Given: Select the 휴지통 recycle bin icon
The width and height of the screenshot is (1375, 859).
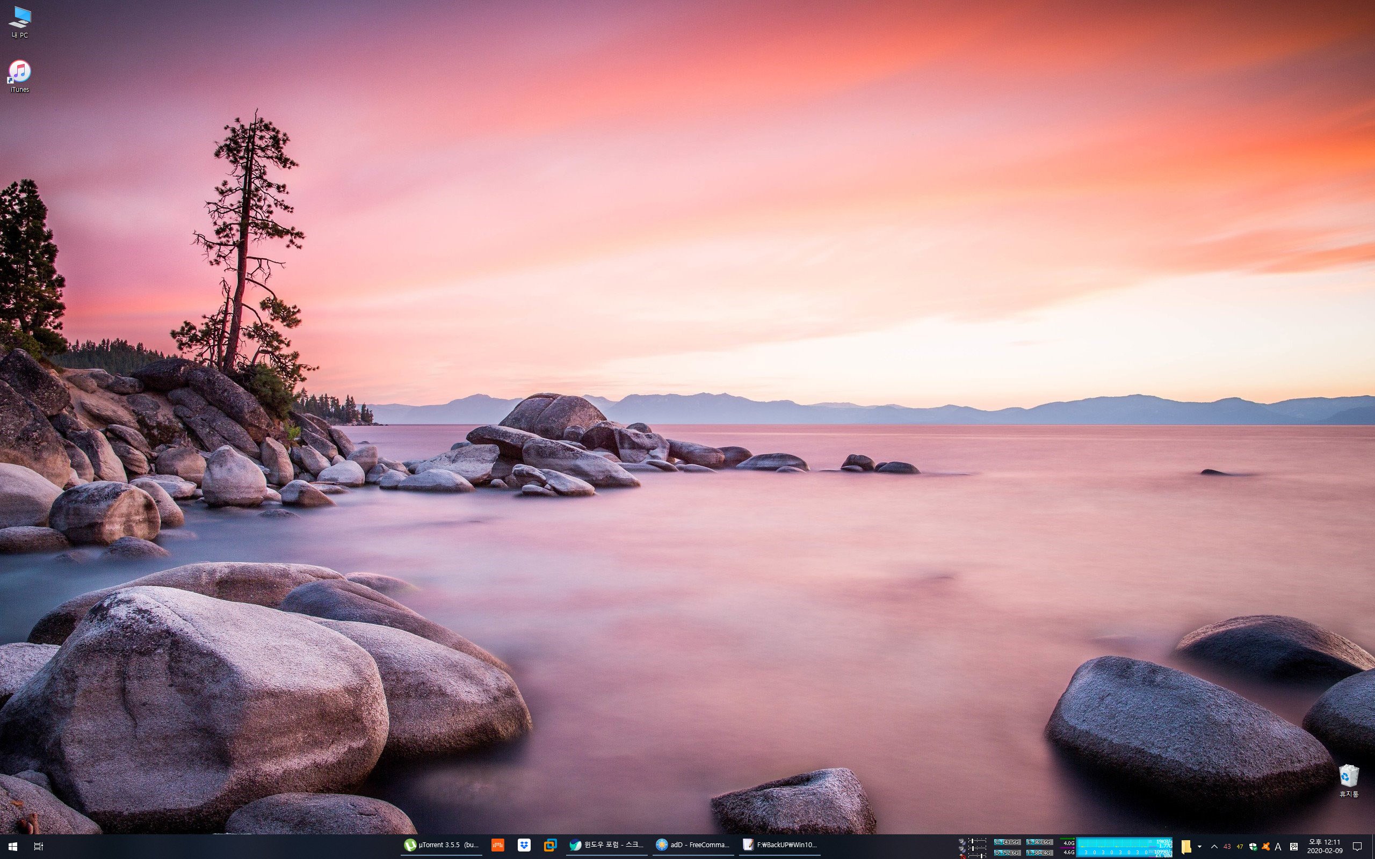Looking at the screenshot, I should pyautogui.click(x=1349, y=781).
